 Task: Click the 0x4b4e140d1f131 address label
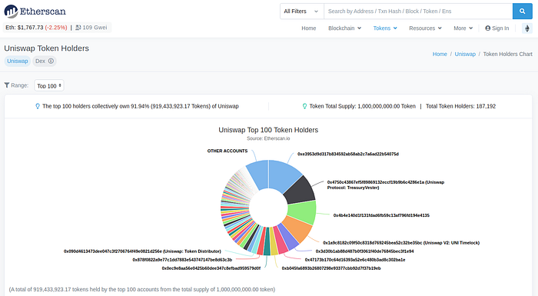click(x=381, y=215)
